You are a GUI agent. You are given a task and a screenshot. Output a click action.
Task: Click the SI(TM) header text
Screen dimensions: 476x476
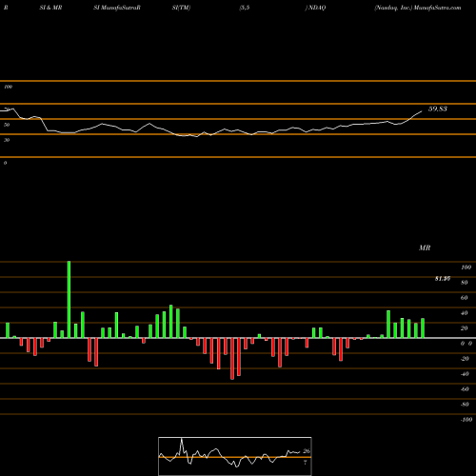point(181,8)
